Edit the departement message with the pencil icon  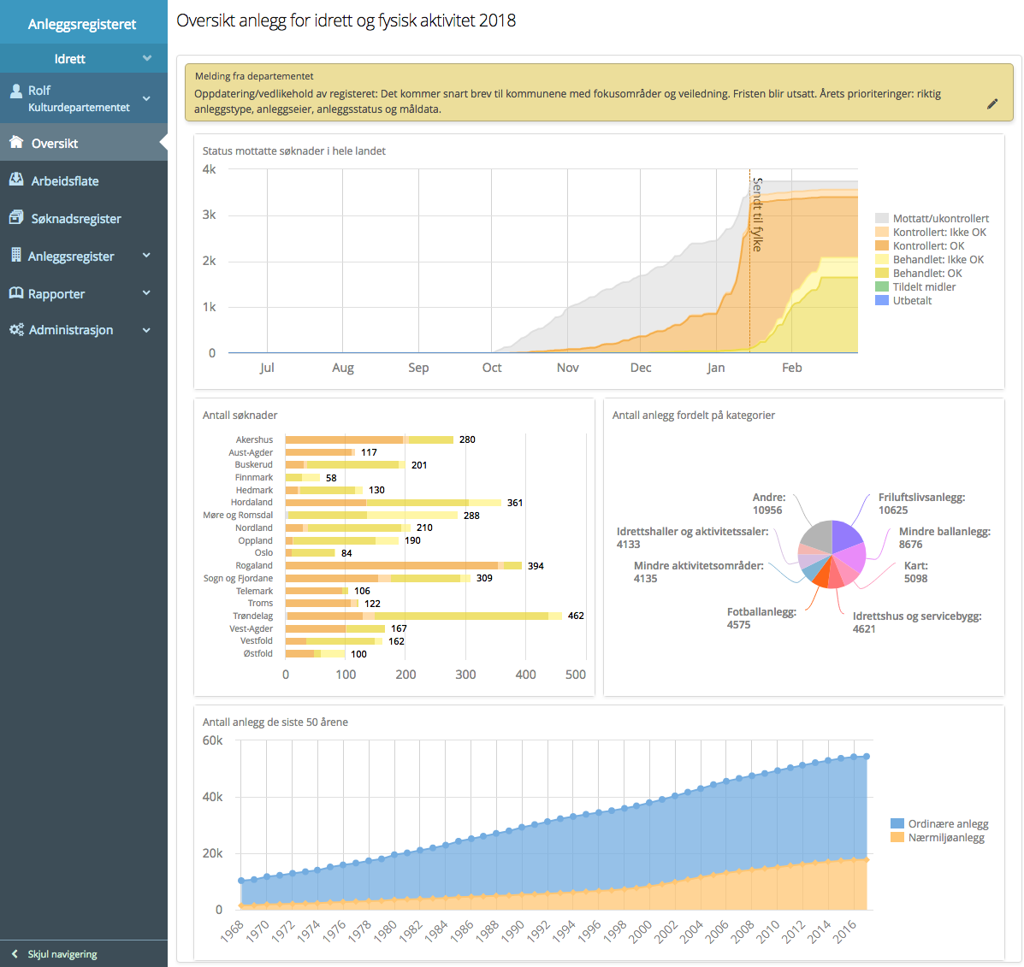pyautogui.click(x=992, y=103)
